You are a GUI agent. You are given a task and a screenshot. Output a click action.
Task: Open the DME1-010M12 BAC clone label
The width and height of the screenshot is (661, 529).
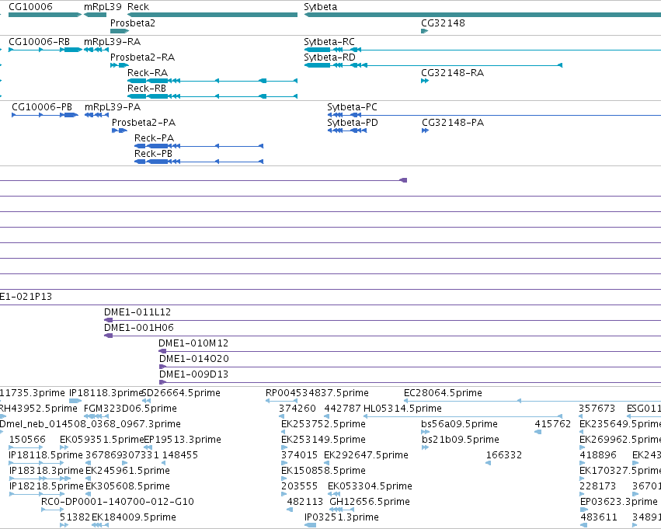193,343
